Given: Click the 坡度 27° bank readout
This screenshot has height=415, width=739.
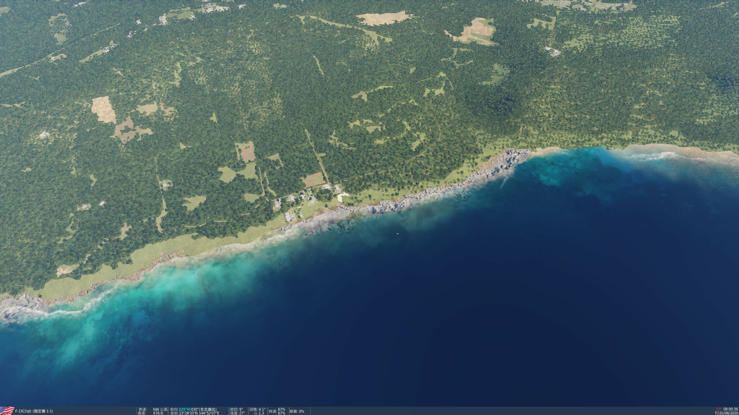Looking at the screenshot, I should 238,413.
